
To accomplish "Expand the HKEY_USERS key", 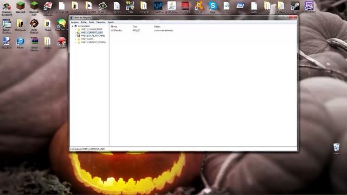I will (76, 39).
